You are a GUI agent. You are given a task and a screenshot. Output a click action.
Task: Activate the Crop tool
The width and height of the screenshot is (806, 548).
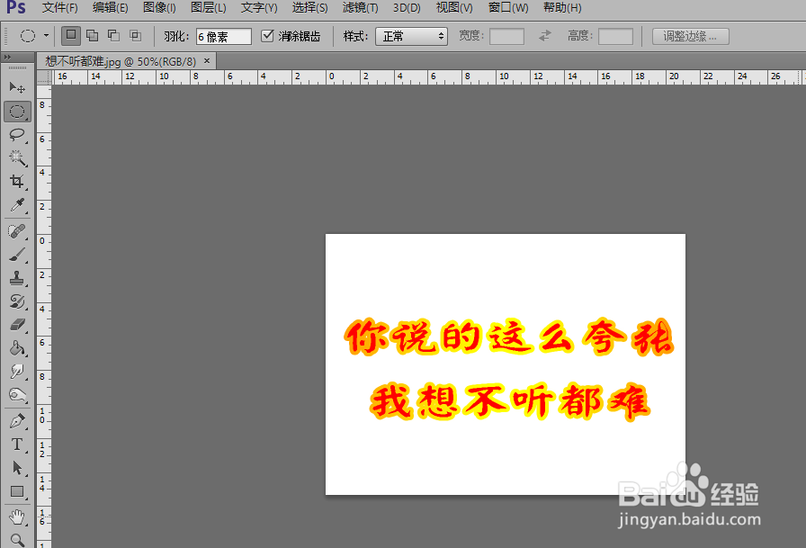point(18,181)
